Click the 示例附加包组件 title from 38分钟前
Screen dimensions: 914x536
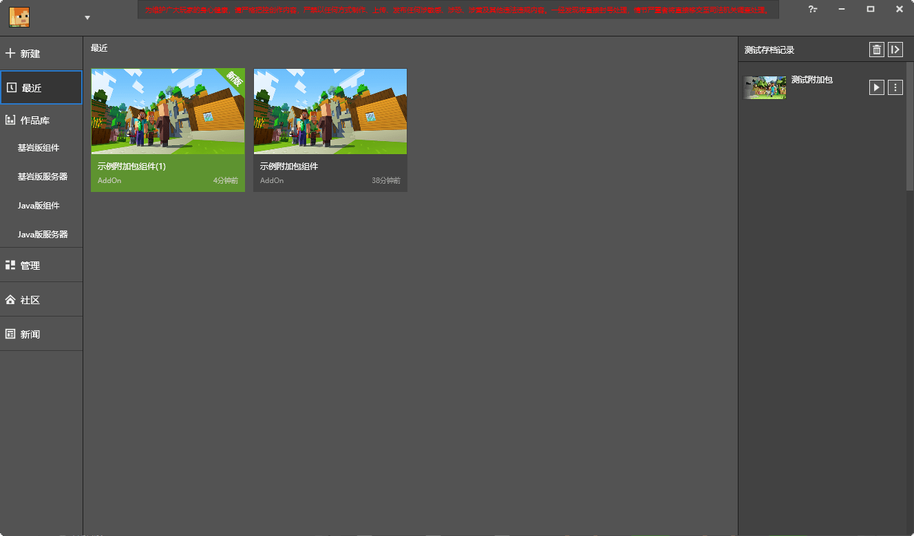pos(289,167)
